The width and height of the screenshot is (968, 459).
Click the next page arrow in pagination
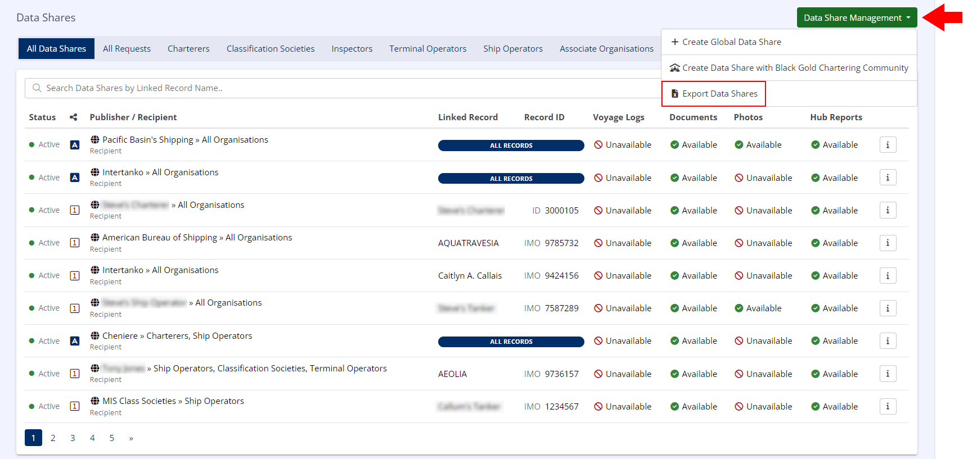click(131, 438)
